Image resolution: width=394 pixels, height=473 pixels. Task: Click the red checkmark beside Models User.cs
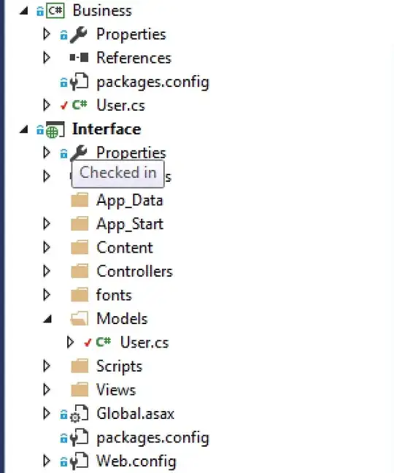[88, 342]
